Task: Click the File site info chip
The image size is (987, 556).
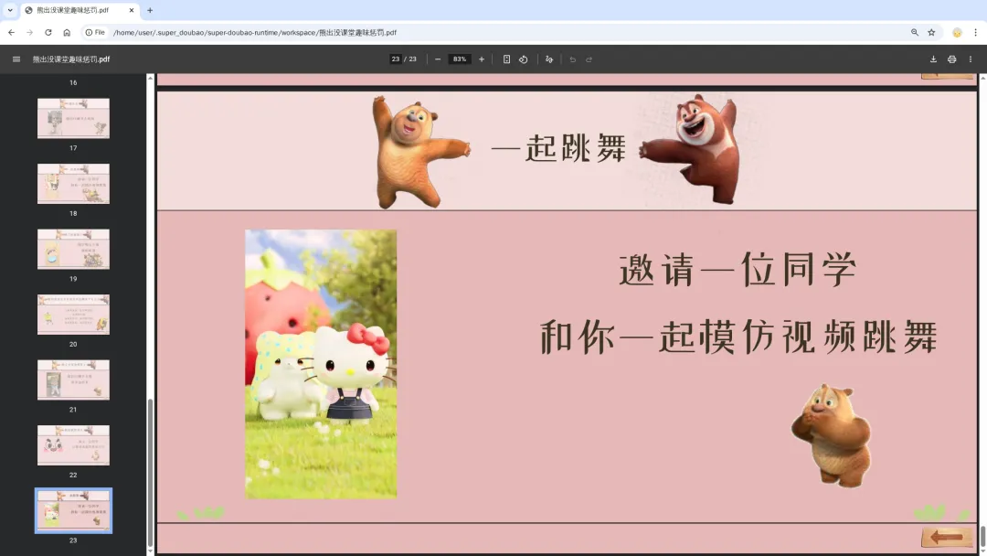Action: 95,32
